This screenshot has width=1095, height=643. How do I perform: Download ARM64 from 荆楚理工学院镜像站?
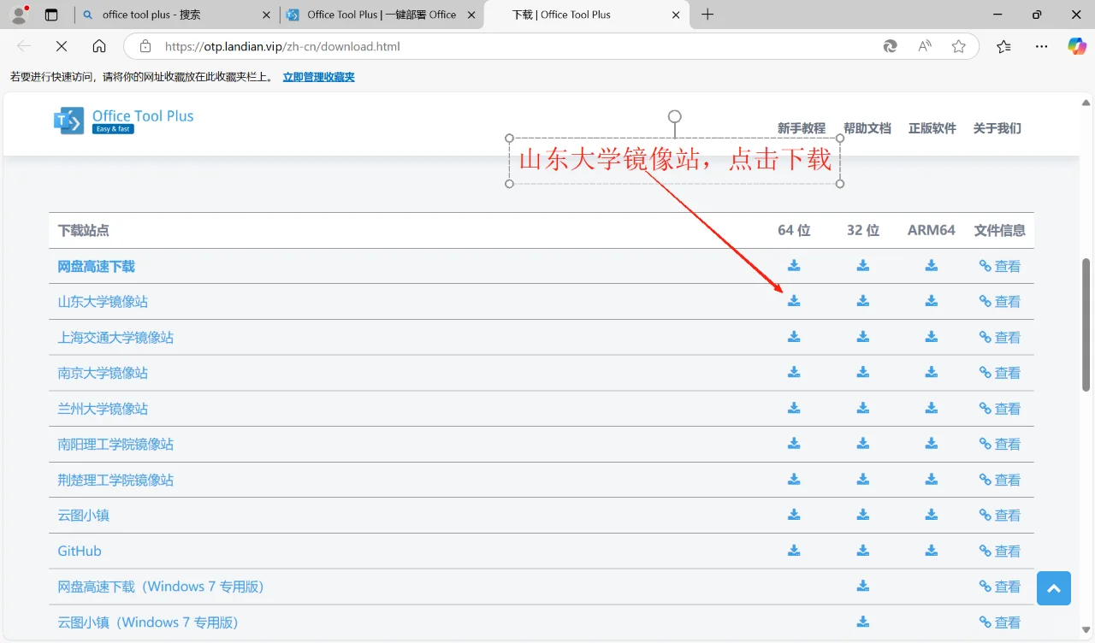point(932,479)
